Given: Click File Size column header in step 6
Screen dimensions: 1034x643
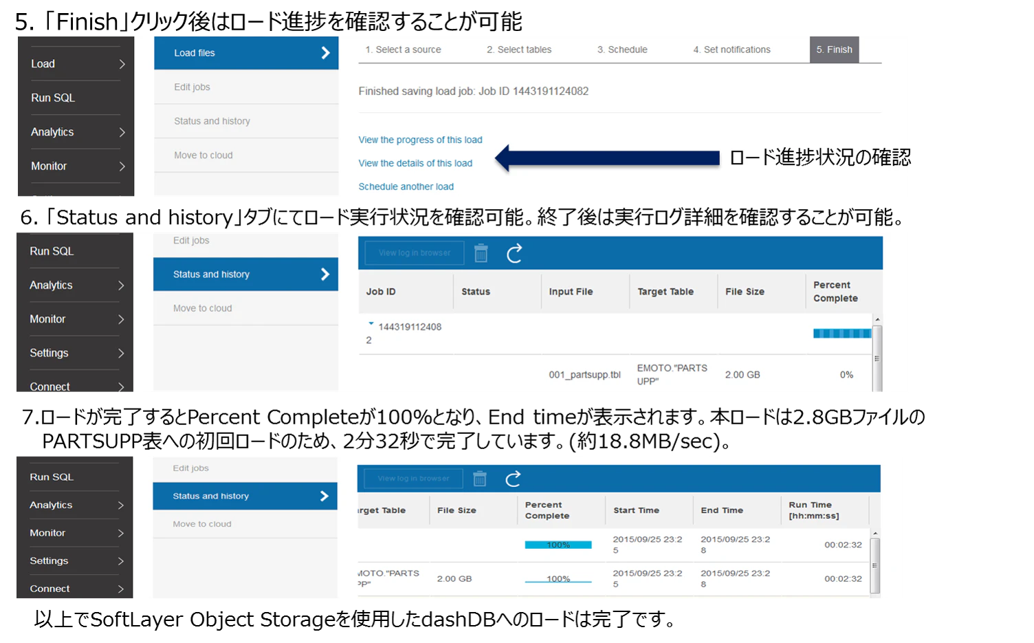Looking at the screenshot, I should click(762, 292).
